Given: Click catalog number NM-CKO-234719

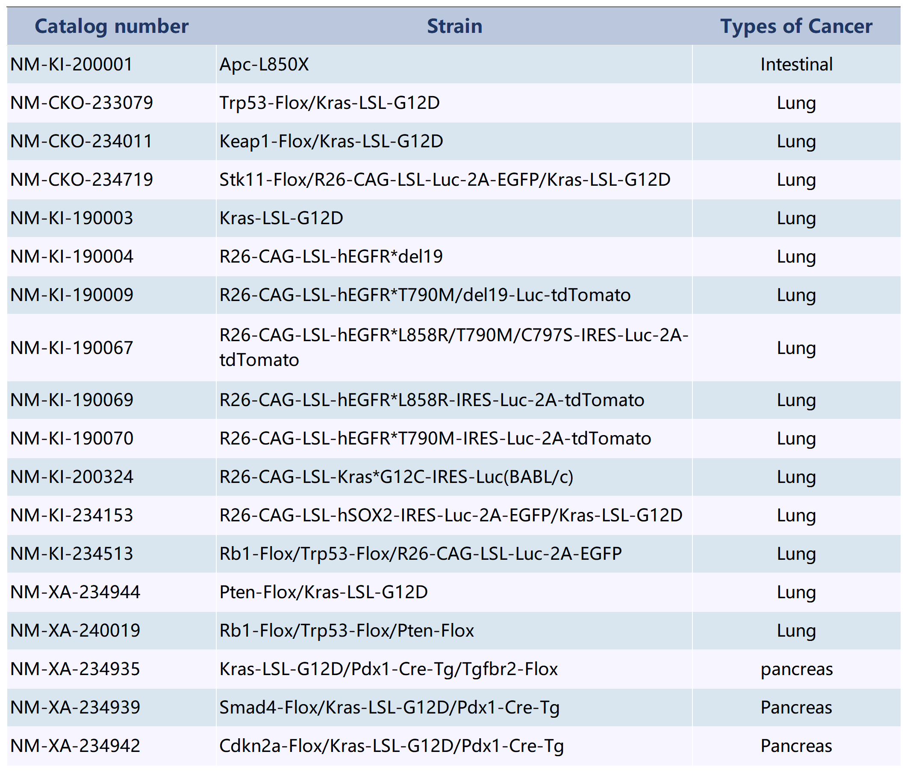Looking at the screenshot, I should (x=81, y=180).
